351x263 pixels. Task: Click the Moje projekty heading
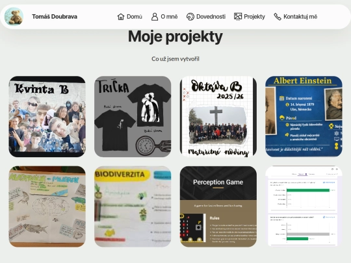(175, 36)
